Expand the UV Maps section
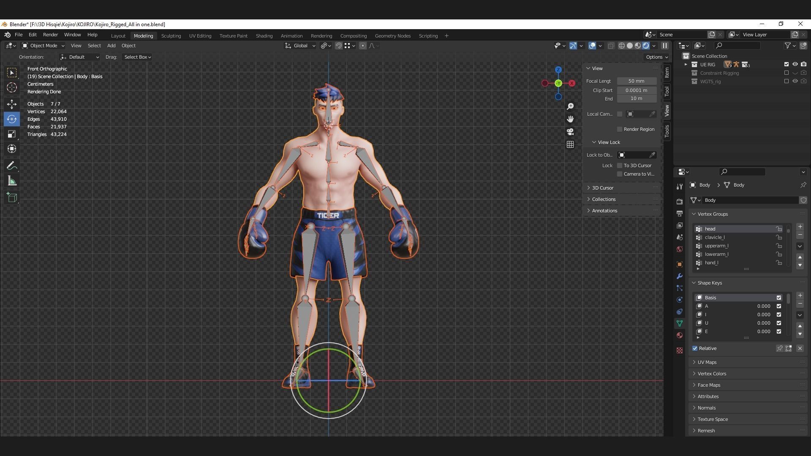The width and height of the screenshot is (811, 456). 707,362
